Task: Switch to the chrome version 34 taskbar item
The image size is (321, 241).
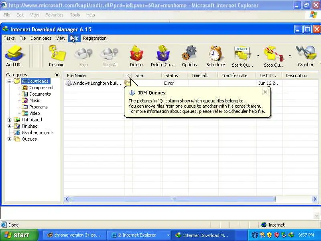Action: click(74, 235)
